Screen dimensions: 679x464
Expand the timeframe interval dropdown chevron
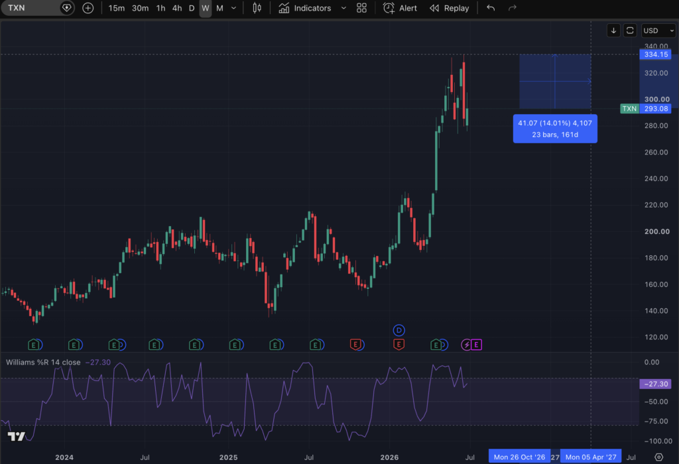(x=234, y=8)
